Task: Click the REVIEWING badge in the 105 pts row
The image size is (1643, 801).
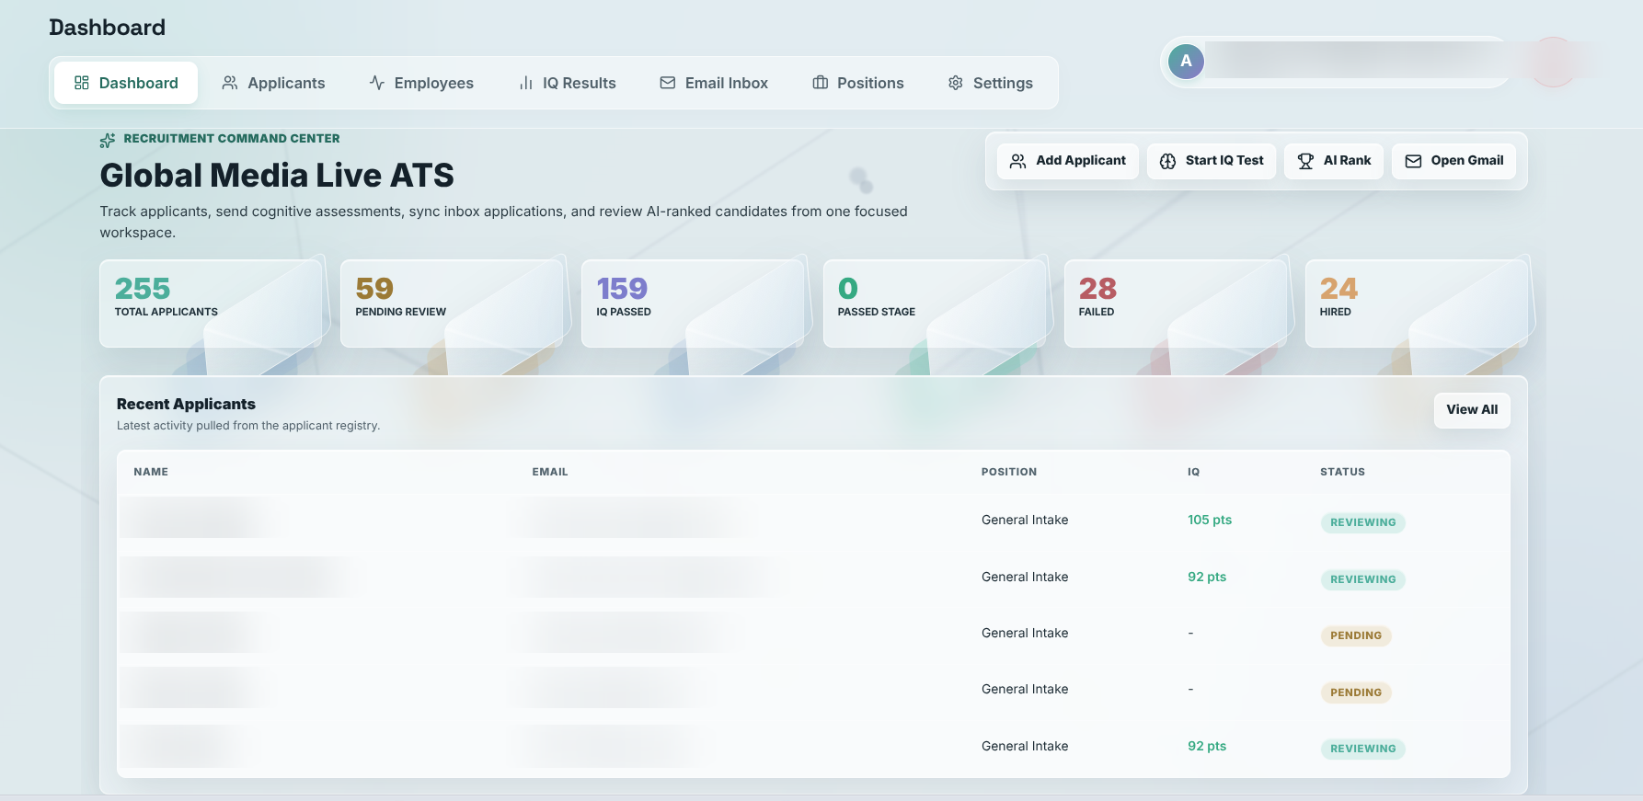Action: (1362, 522)
